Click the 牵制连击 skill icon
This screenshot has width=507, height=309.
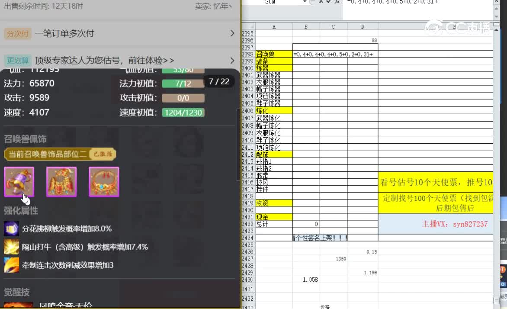[11, 265]
